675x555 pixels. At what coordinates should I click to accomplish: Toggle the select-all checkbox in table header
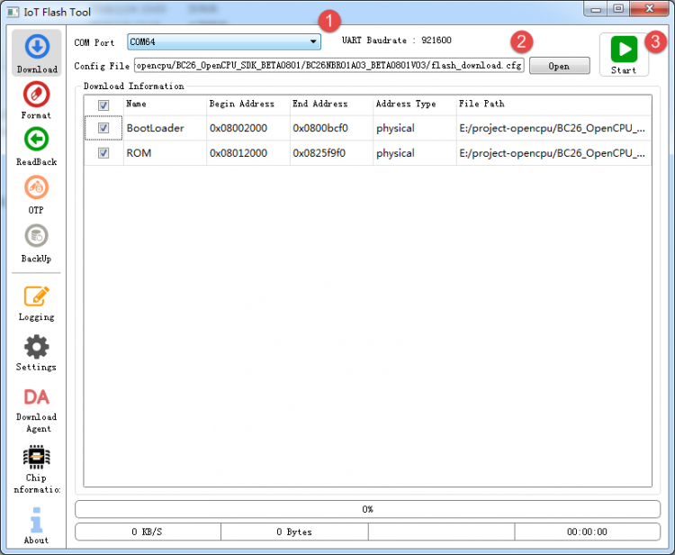click(x=103, y=105)
